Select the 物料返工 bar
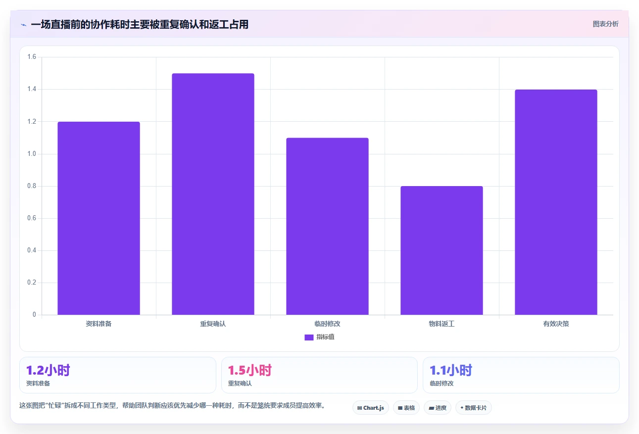 click(x=442, y=250)
